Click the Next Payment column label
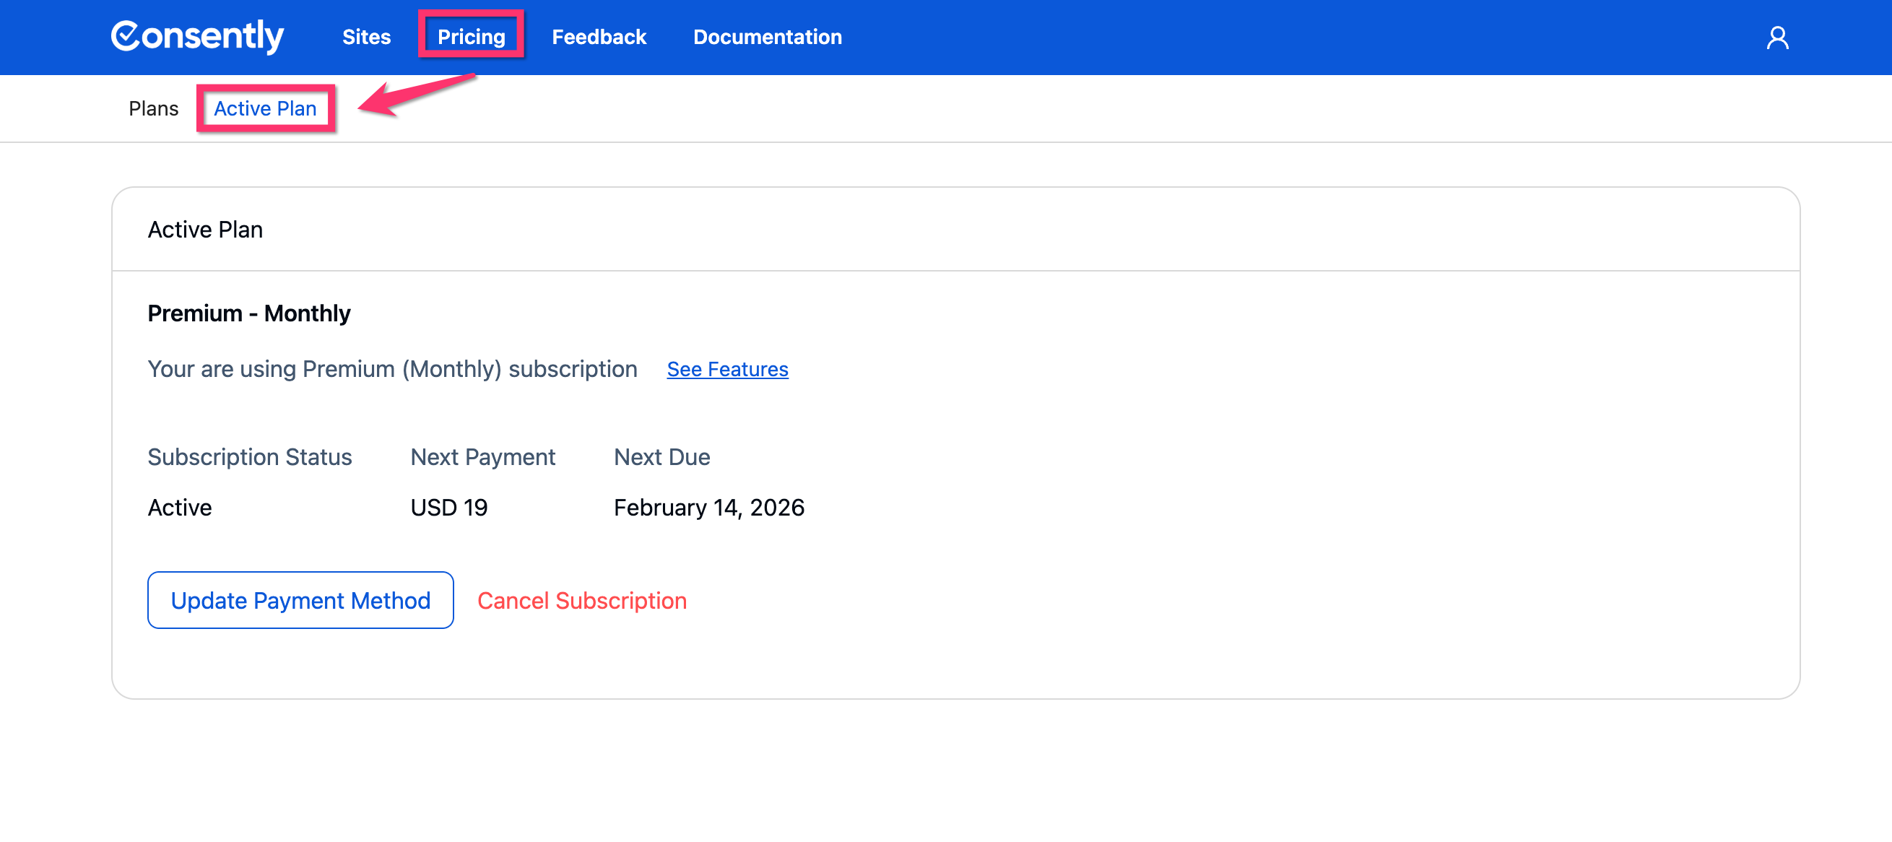Viewport: 1892px width, 842px height. click(x=482, y=456)
